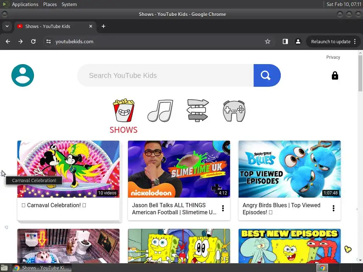Open Carnaval Celebration! playlist title

click(54, 205)
